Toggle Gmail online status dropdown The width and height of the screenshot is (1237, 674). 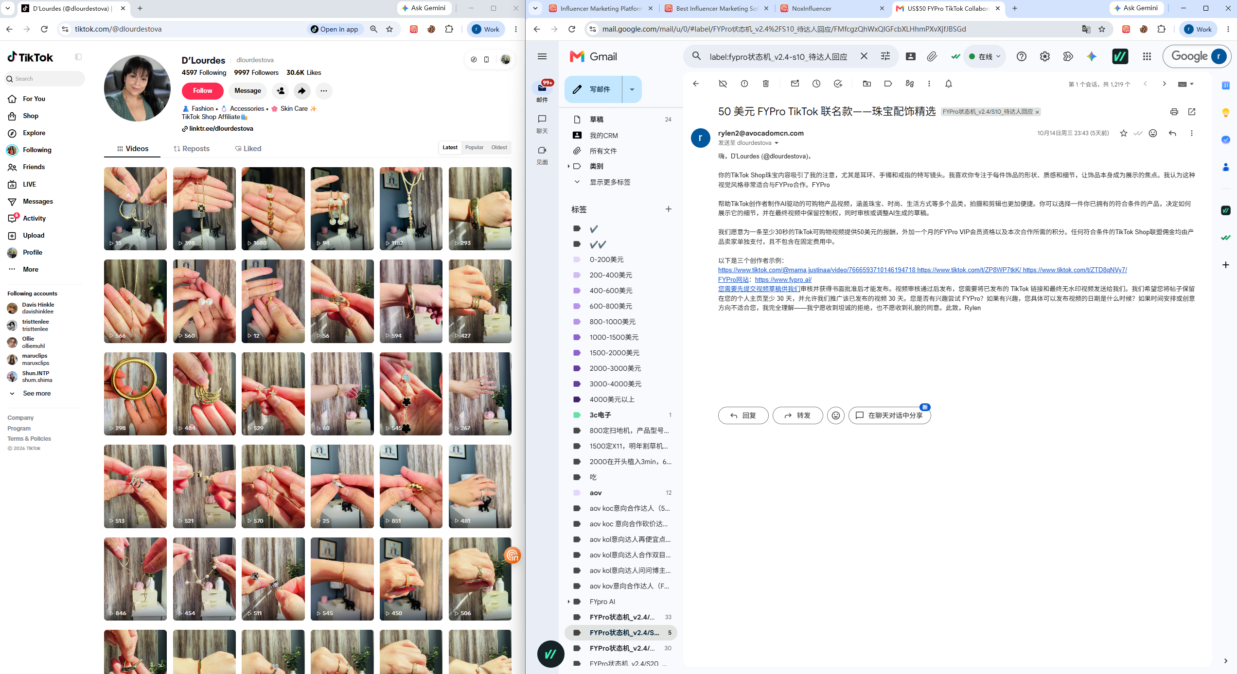[x=986, y=56]
